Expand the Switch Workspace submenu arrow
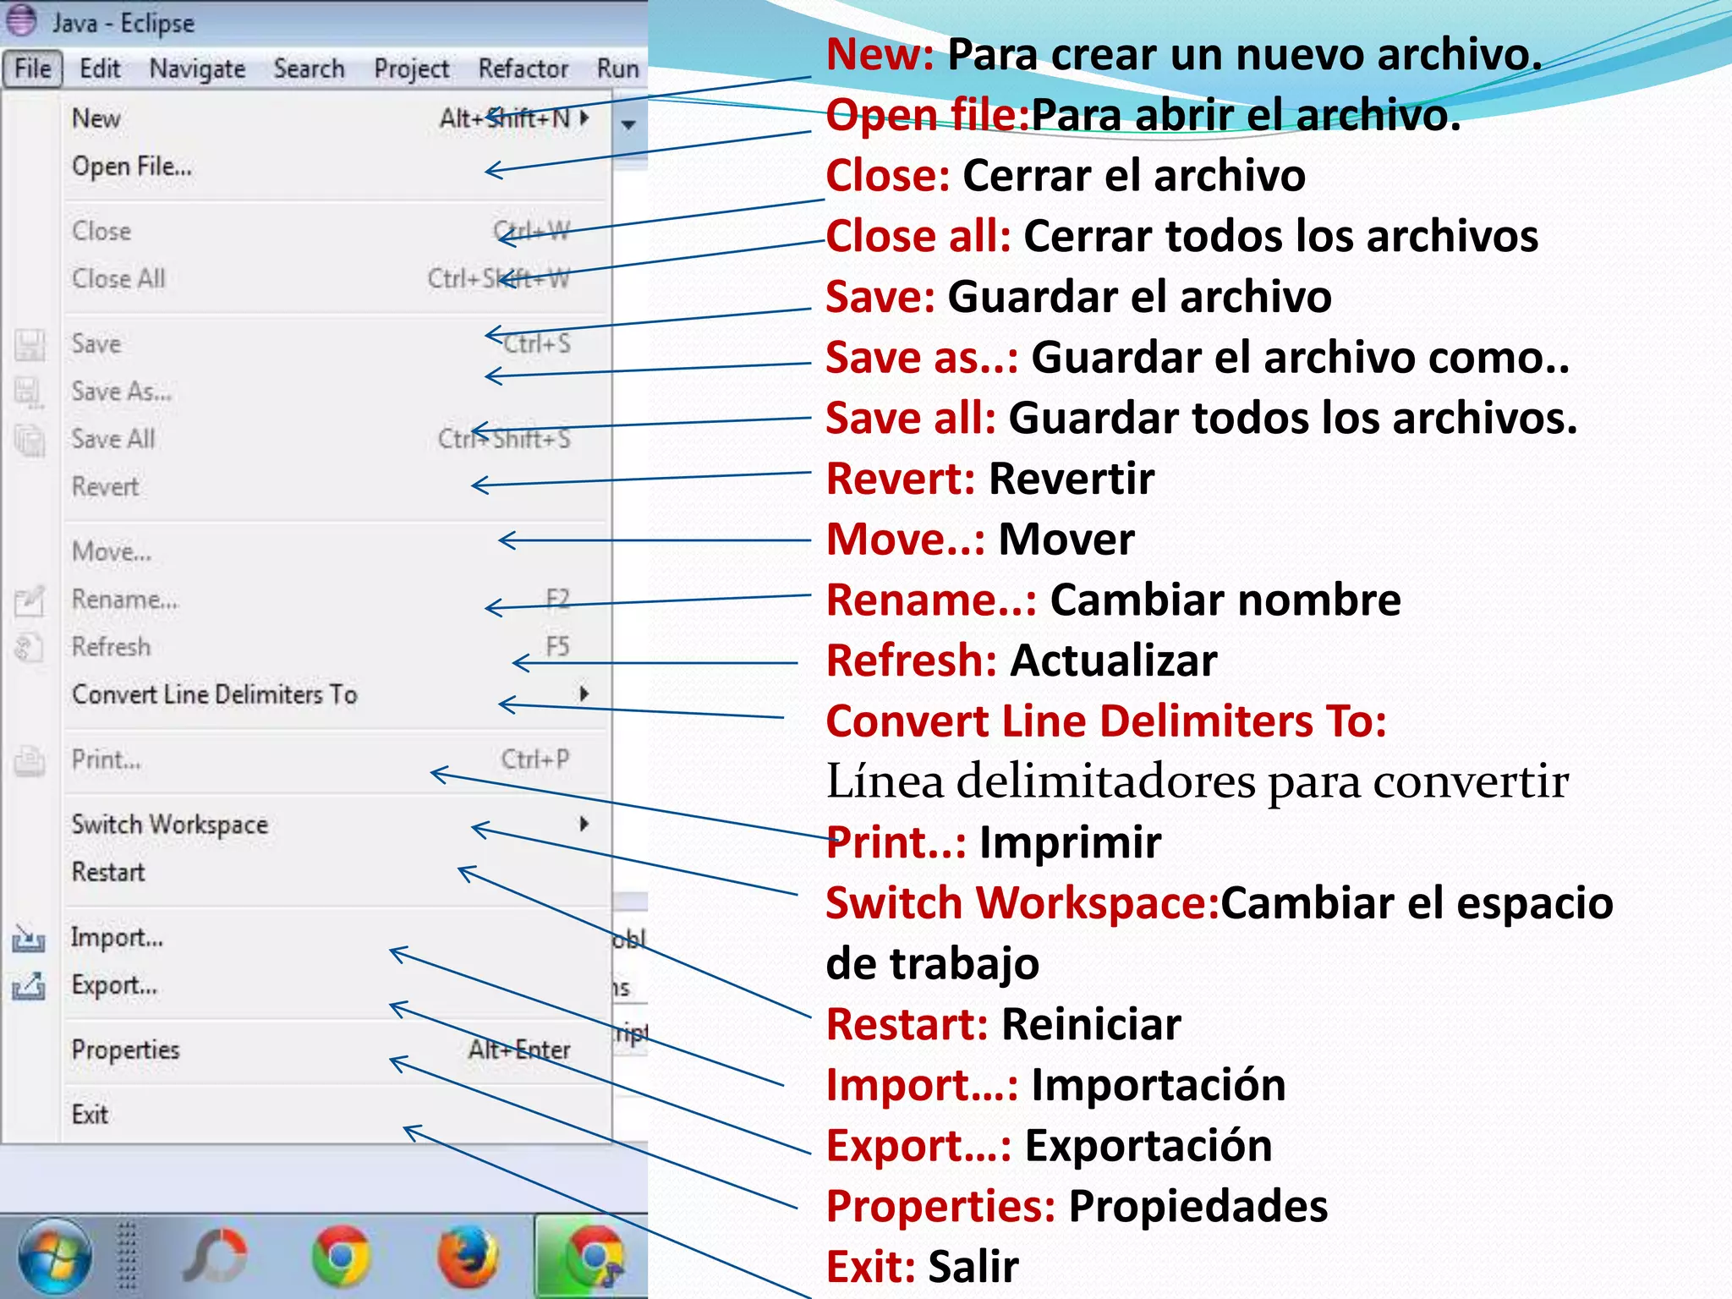 584,825
